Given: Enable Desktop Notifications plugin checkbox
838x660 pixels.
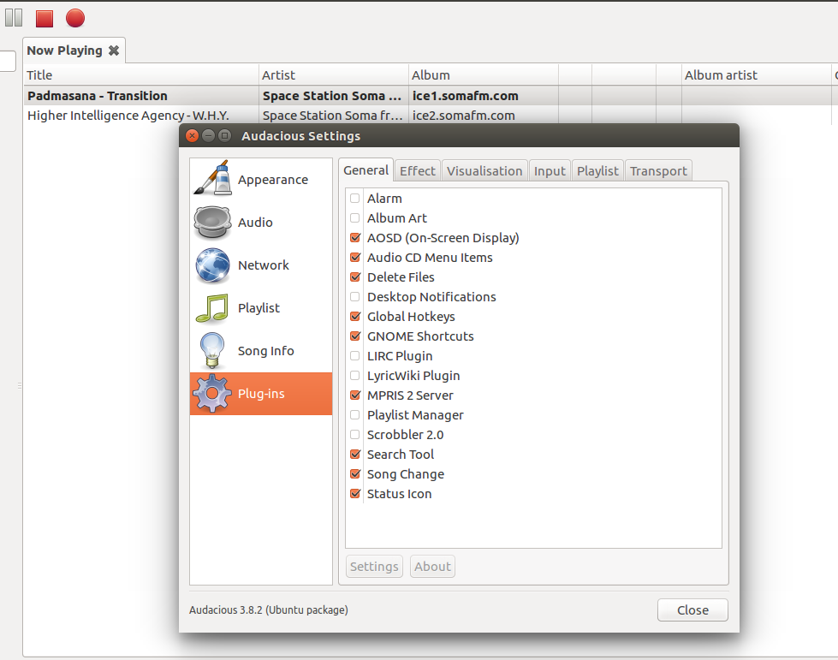Looking at the screenshot, I should pos(355,296).
